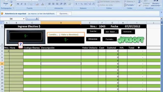Click the accounting number format $ icon
163x92 pixels.
tap(76, 4)
